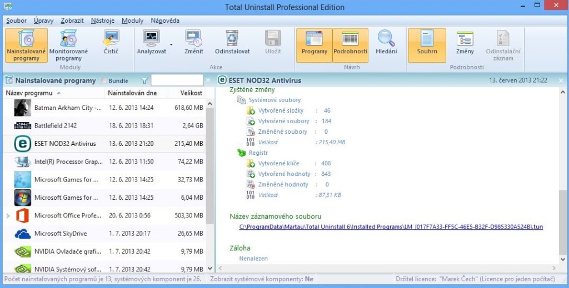Click the Zjištěné změny heading
The height and width of the screenshot is (288, 569).
252,90
